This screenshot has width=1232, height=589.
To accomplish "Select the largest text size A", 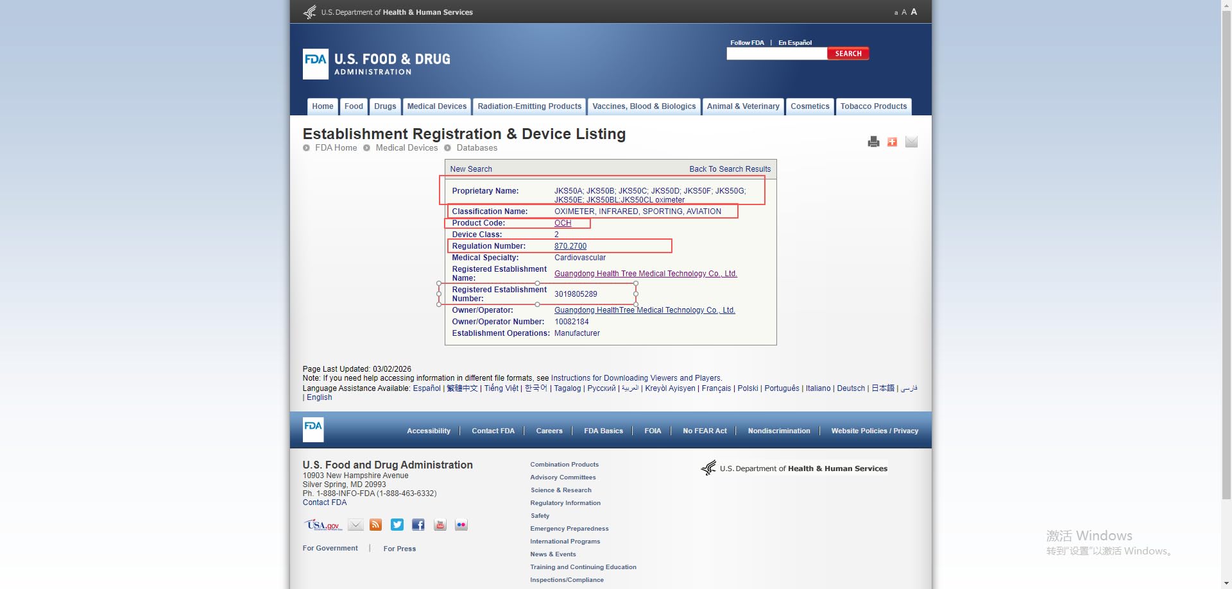I will 914,12.
